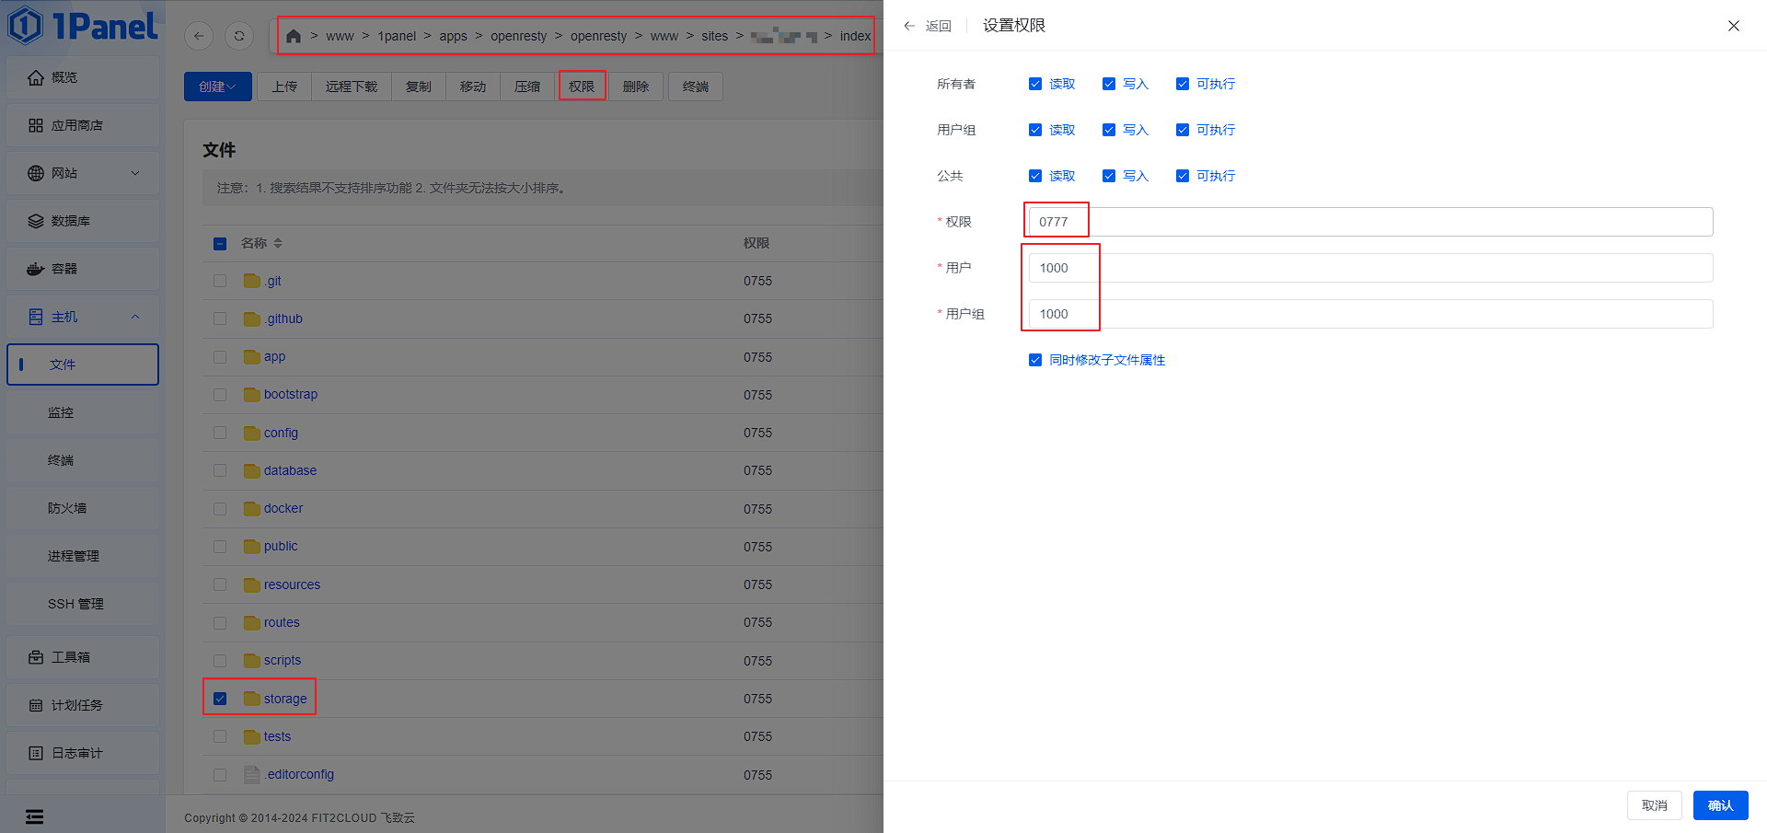1767x833 pixels.
Task: Click the toolbar 终端 terminal button
Action: [x=696, y=87]
